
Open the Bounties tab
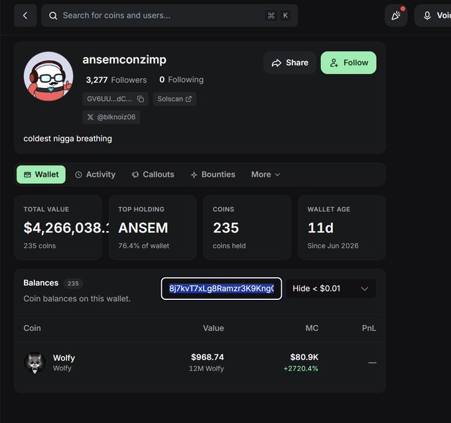pos(213,175)
